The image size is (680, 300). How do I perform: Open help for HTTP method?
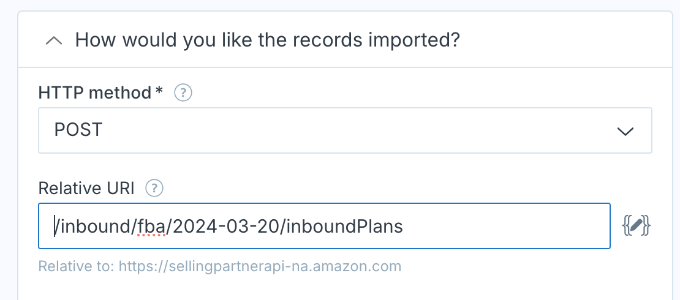(x=183, y=93)
